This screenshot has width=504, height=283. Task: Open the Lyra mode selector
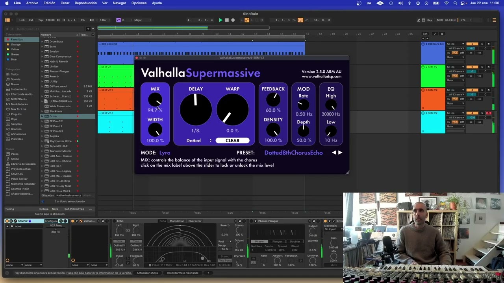click(165, 153)
